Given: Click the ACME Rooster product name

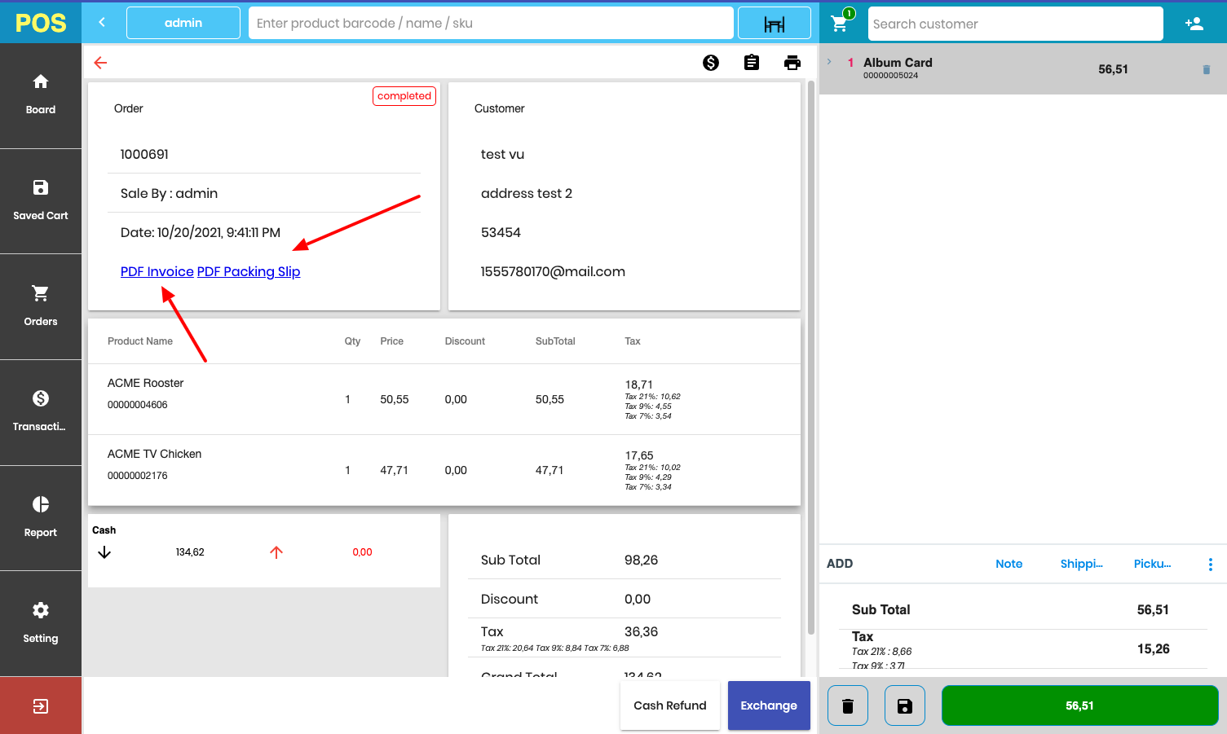Looking at the screenshot, I should (x=146, y=383).
